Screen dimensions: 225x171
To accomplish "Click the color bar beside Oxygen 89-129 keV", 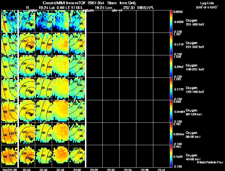I will [171, 111].
